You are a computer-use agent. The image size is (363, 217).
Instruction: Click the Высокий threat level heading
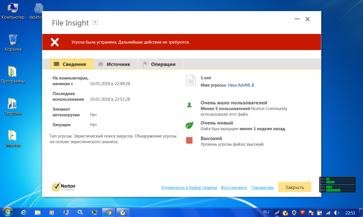[211, 139]
